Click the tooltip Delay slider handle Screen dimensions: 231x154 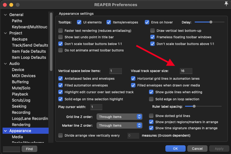point(211,22)
